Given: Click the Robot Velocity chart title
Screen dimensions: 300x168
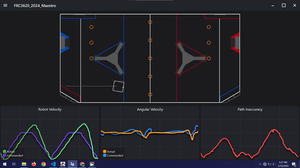Looking at the screenshot, I should [50, 109].
